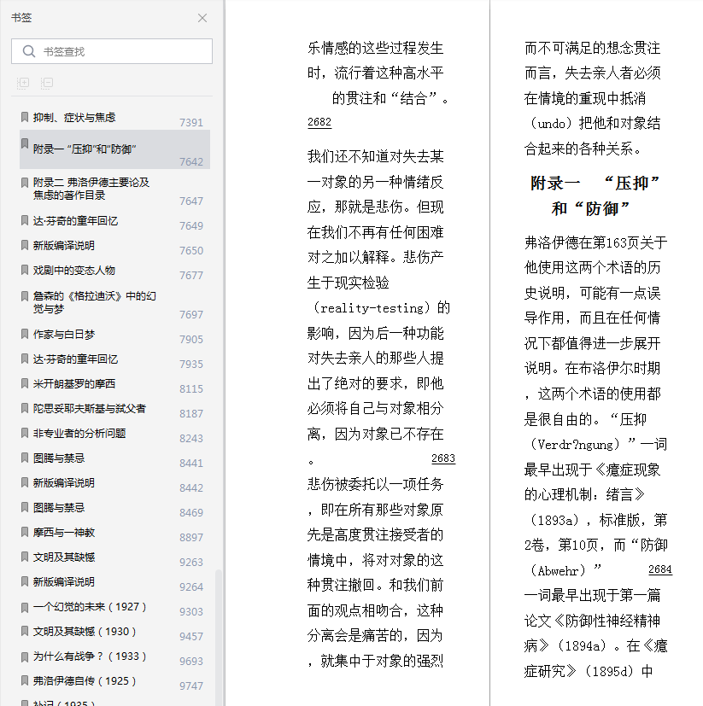Image resolution: width=703 pixels, height=706 pixels.
Task: Click page number 9747 in bookmarks
Action: click(x=191, y=686)
